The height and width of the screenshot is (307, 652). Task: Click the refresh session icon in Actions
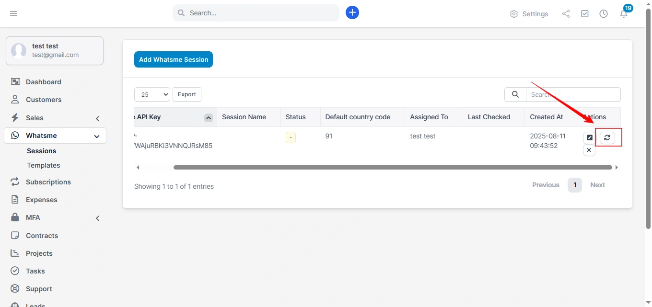click(x=607, y=137)
